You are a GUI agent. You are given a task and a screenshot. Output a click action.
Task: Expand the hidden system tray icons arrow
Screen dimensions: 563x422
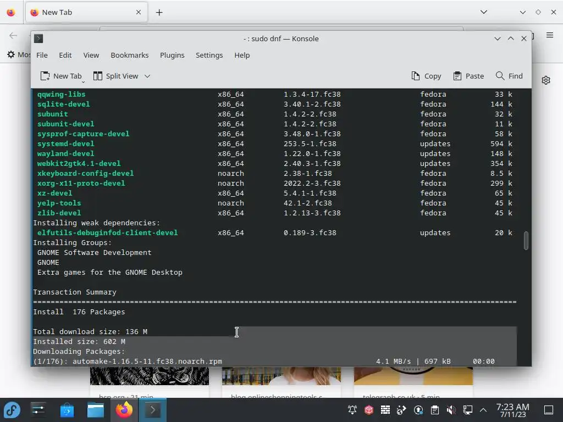pos(483,410)
